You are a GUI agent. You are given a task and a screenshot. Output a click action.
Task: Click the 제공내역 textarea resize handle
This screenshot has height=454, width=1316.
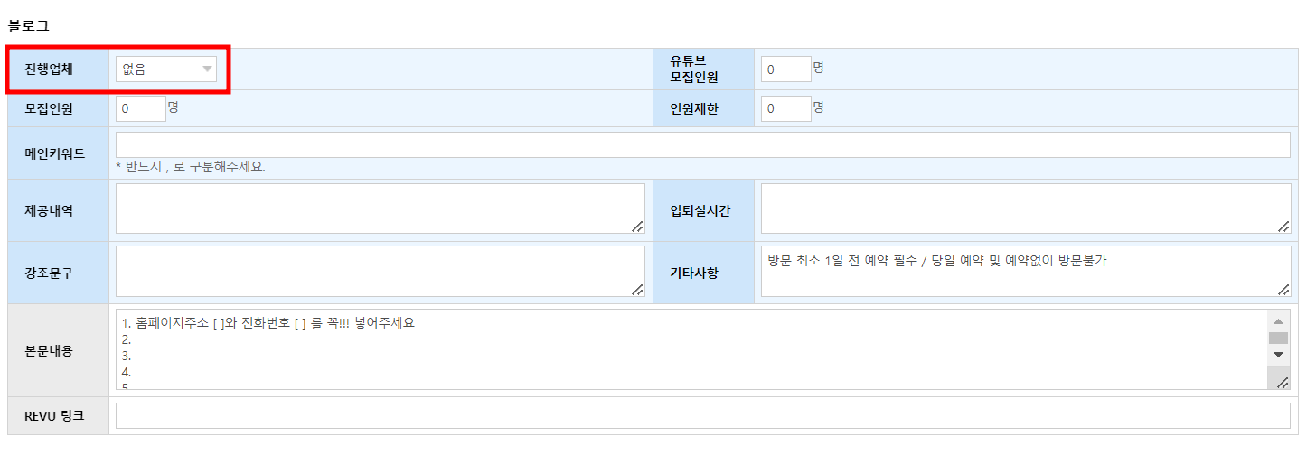[x=638, y=227]
